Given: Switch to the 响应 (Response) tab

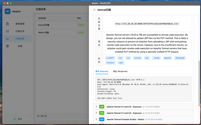Looking at the screenshot, I should tap(120, 71).
